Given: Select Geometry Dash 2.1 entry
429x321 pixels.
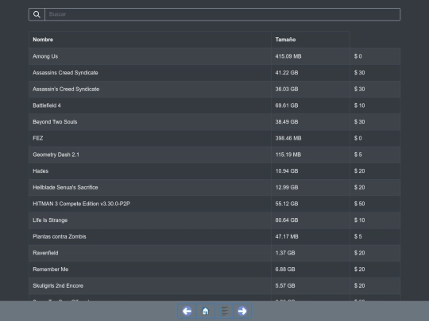Looking at the screenshot, I should [214, 155].
